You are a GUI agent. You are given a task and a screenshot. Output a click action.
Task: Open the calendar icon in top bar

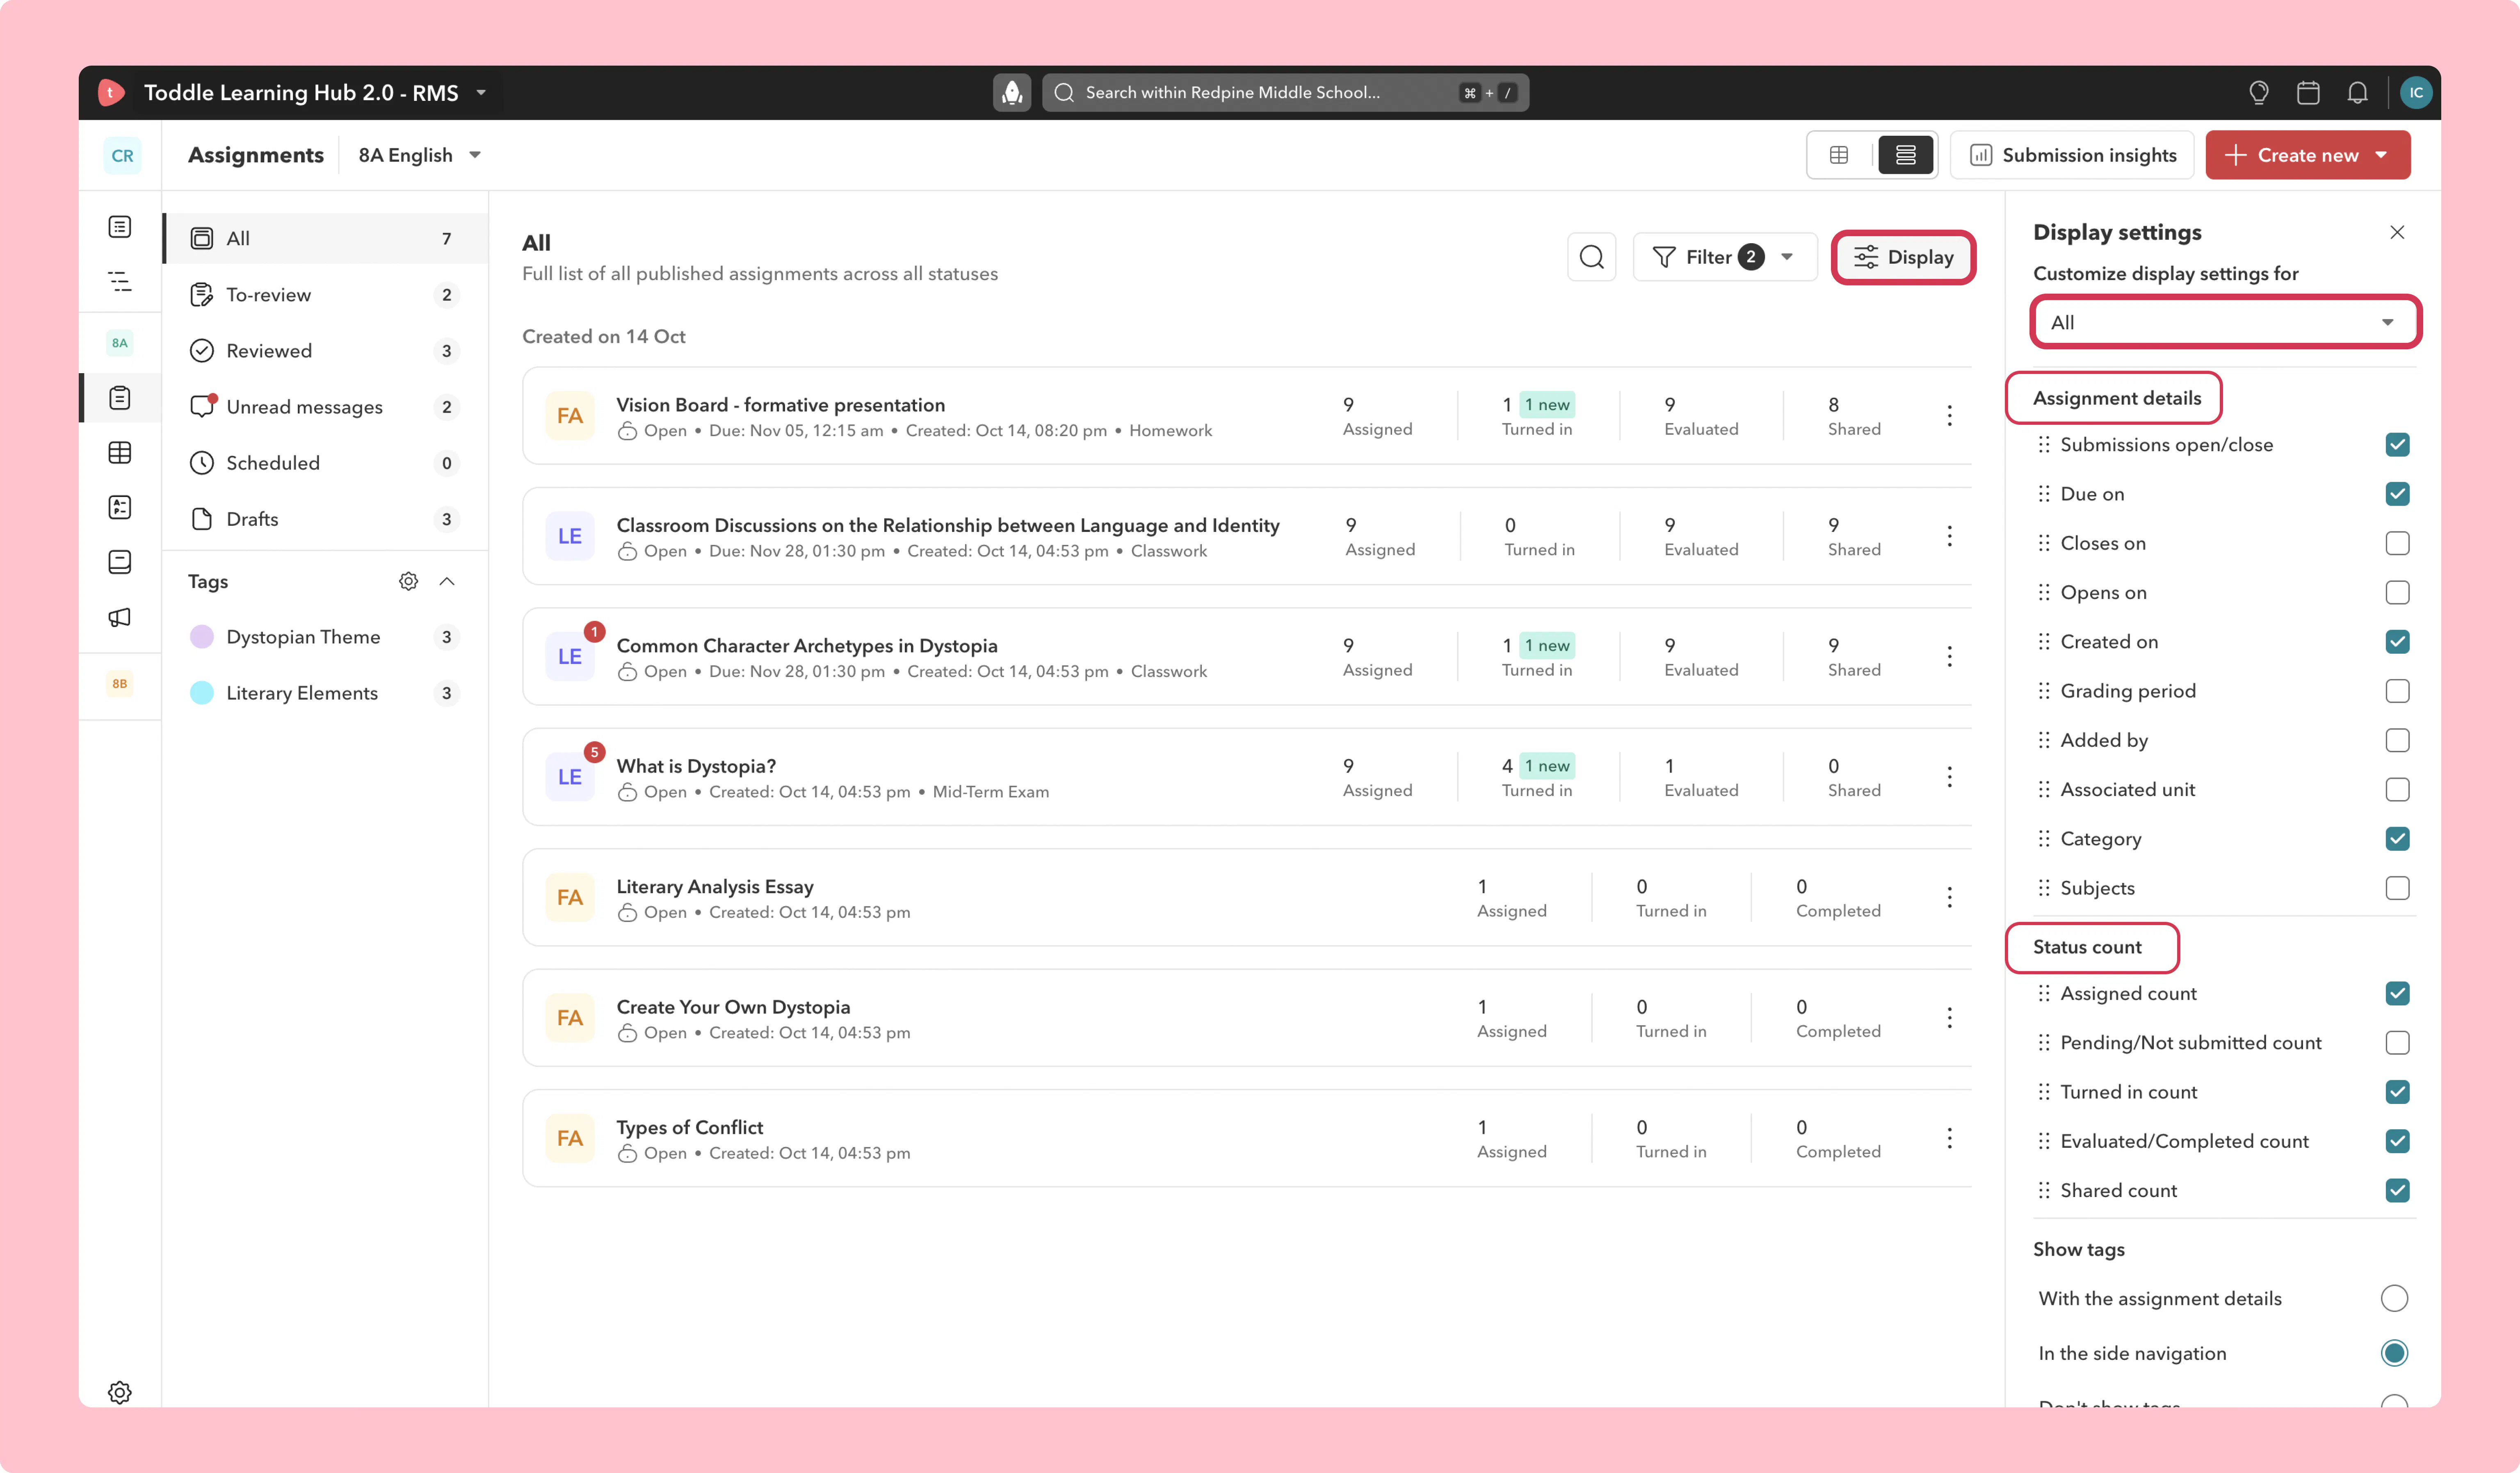click(x=2308, y=93)
